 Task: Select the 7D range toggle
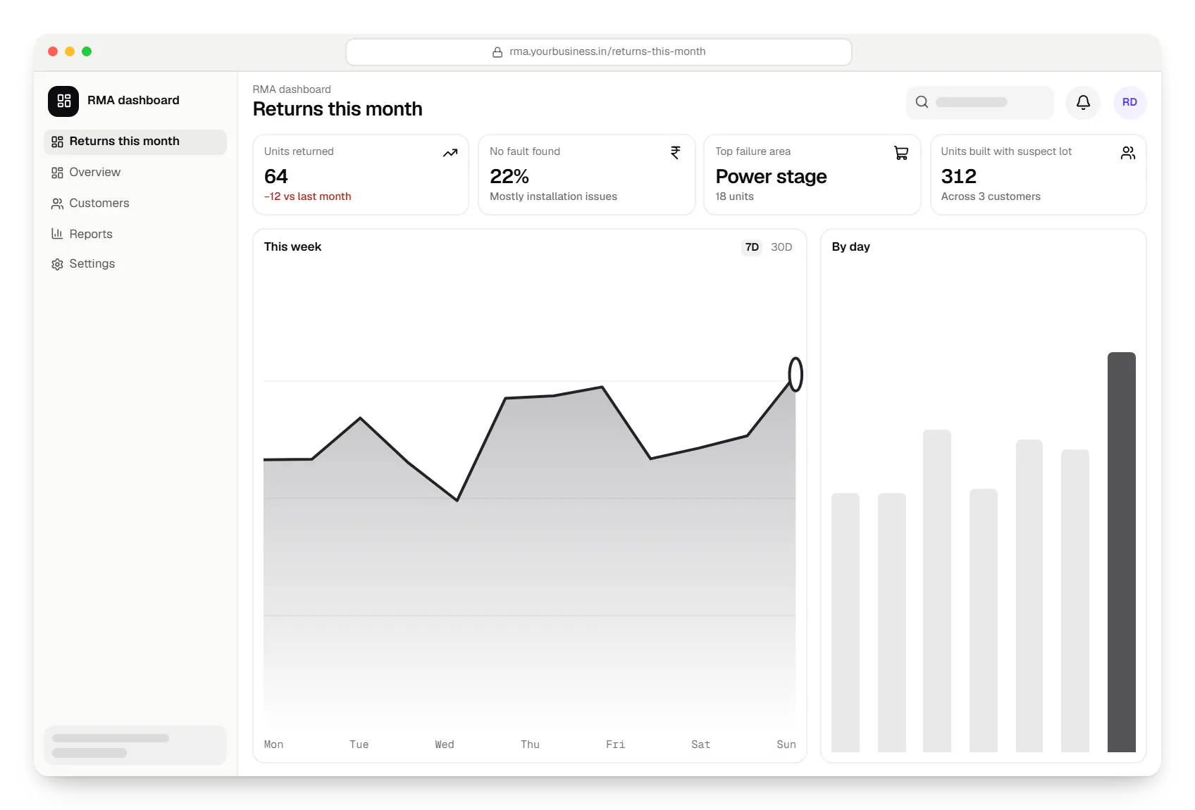(752, 247)
